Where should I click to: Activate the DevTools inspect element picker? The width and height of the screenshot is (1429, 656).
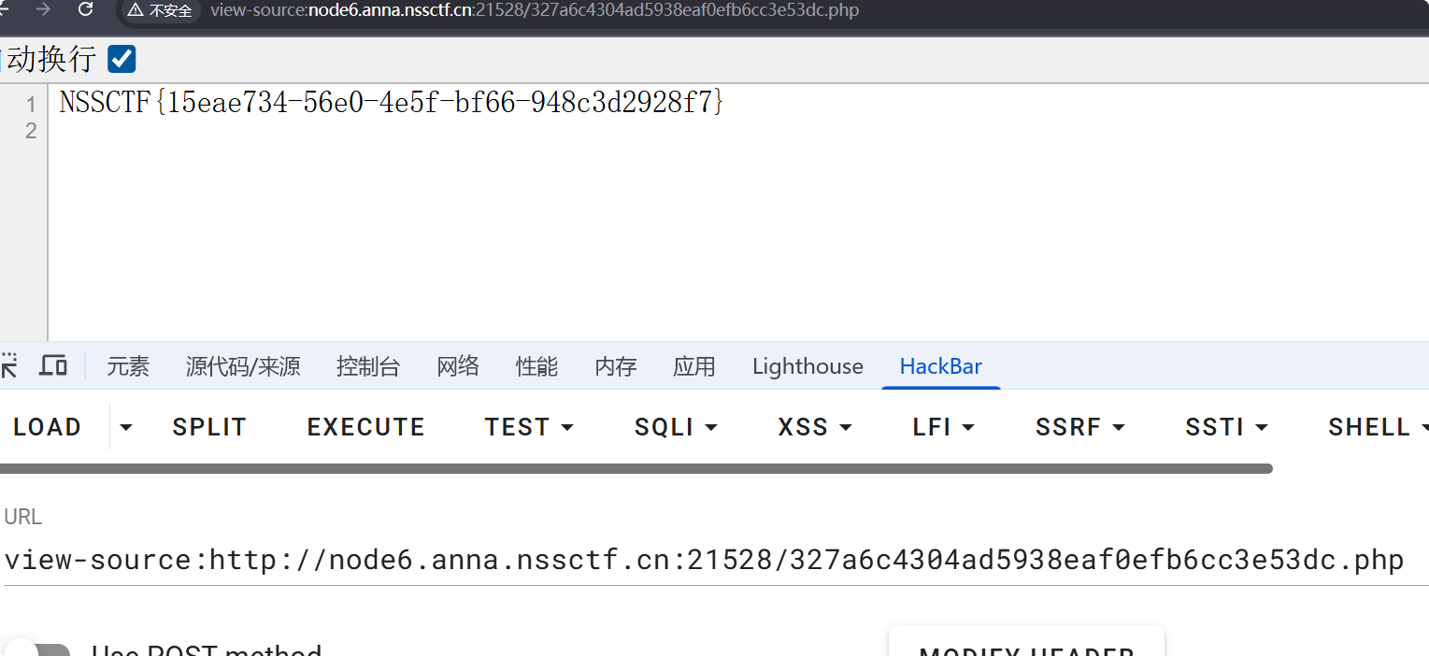[x=8, y=365]
